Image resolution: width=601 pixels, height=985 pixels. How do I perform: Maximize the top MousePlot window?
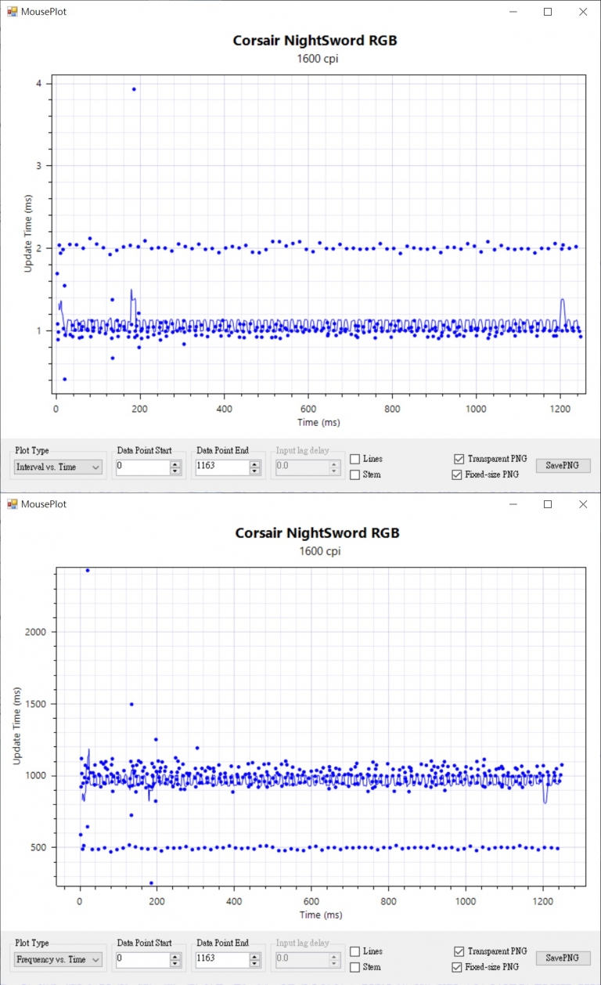(548, 12)
